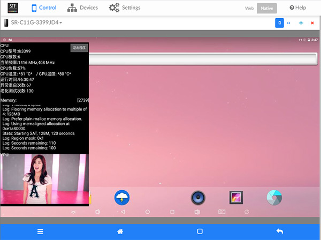Tap the Android home circle icon
This screenshot has height=240, width=321.
(x=148, y=212)
